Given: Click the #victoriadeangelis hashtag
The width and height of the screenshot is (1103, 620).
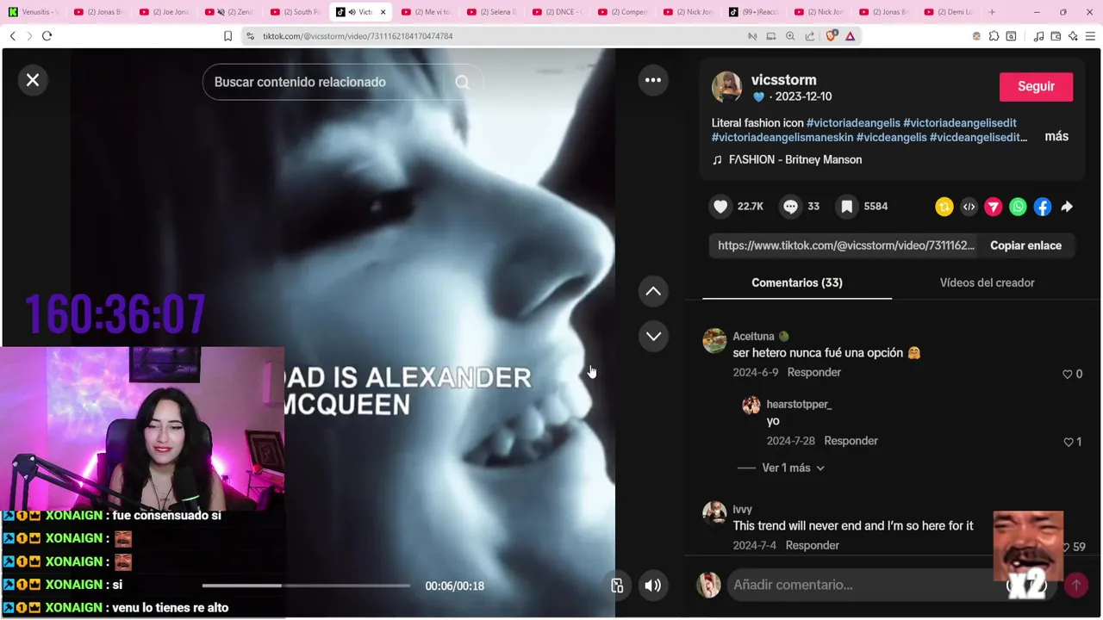Looking at the screenshot, I should coord(853,123).
